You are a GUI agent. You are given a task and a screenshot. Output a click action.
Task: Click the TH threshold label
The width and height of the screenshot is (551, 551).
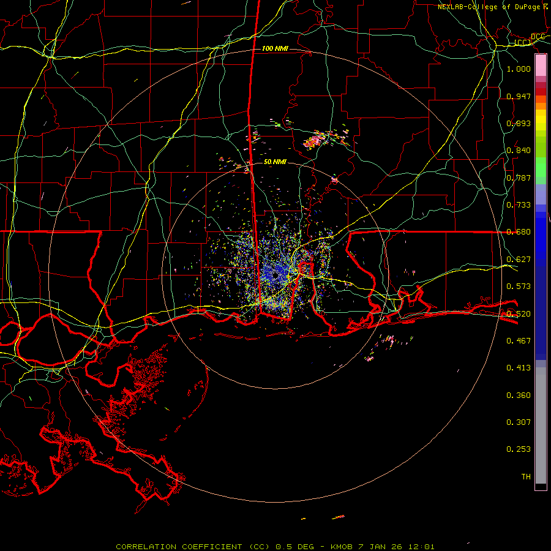point(526,477)
